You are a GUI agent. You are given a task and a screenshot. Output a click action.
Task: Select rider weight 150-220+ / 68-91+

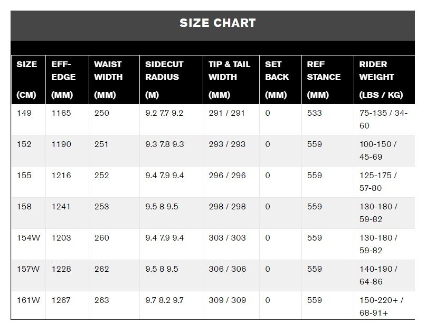(382, 306)
